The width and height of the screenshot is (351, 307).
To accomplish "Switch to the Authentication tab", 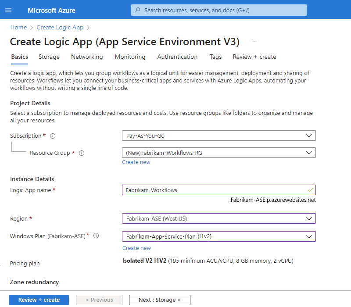I will pos(177,57).
